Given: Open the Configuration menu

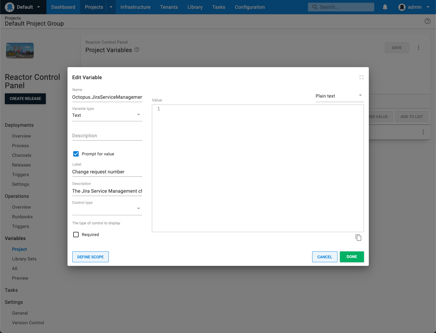Looking at the screenshot, I should [249, 7].
